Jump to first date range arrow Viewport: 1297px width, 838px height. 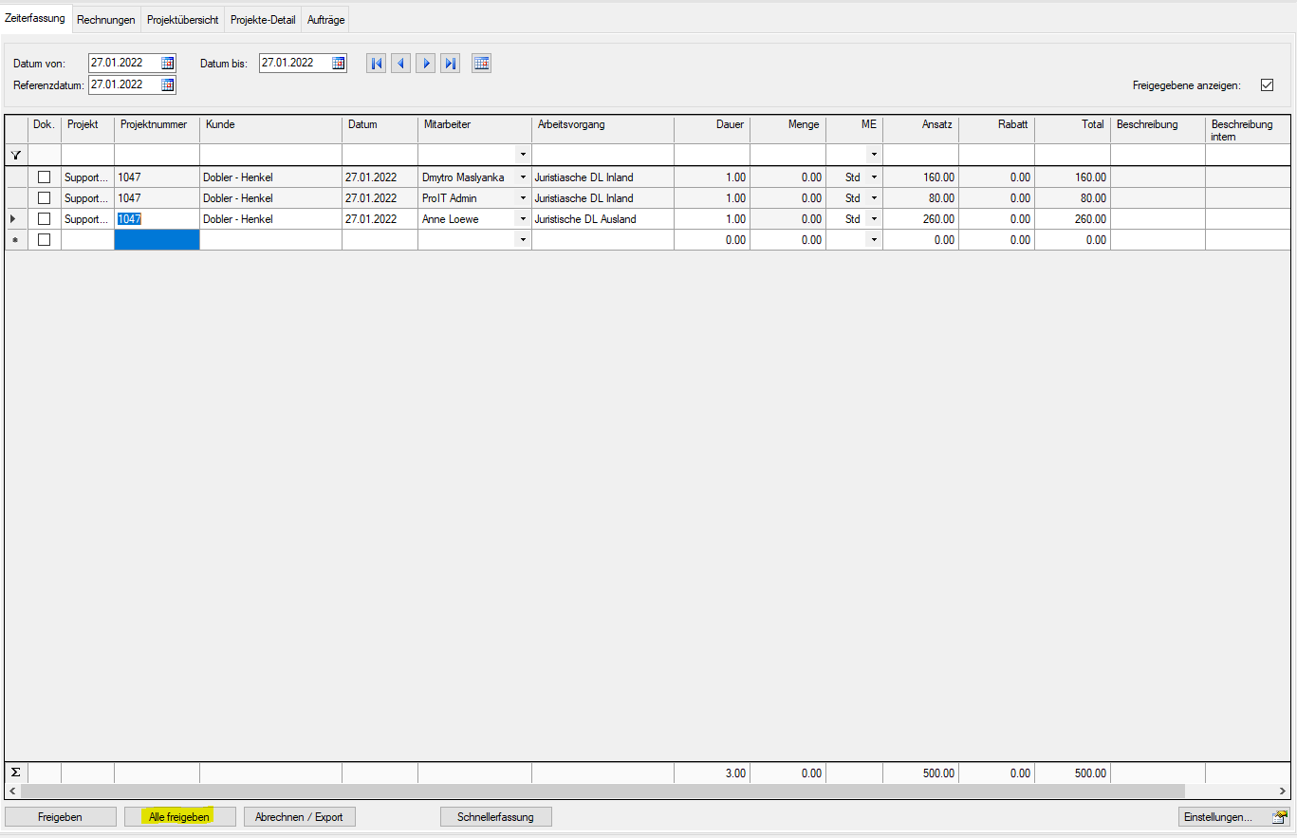point(377,64)
